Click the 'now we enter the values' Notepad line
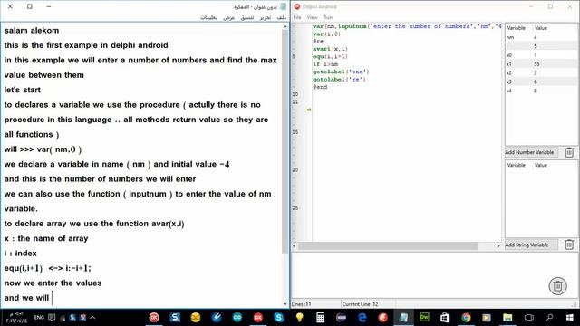580x326 pixels. point(53,283)
